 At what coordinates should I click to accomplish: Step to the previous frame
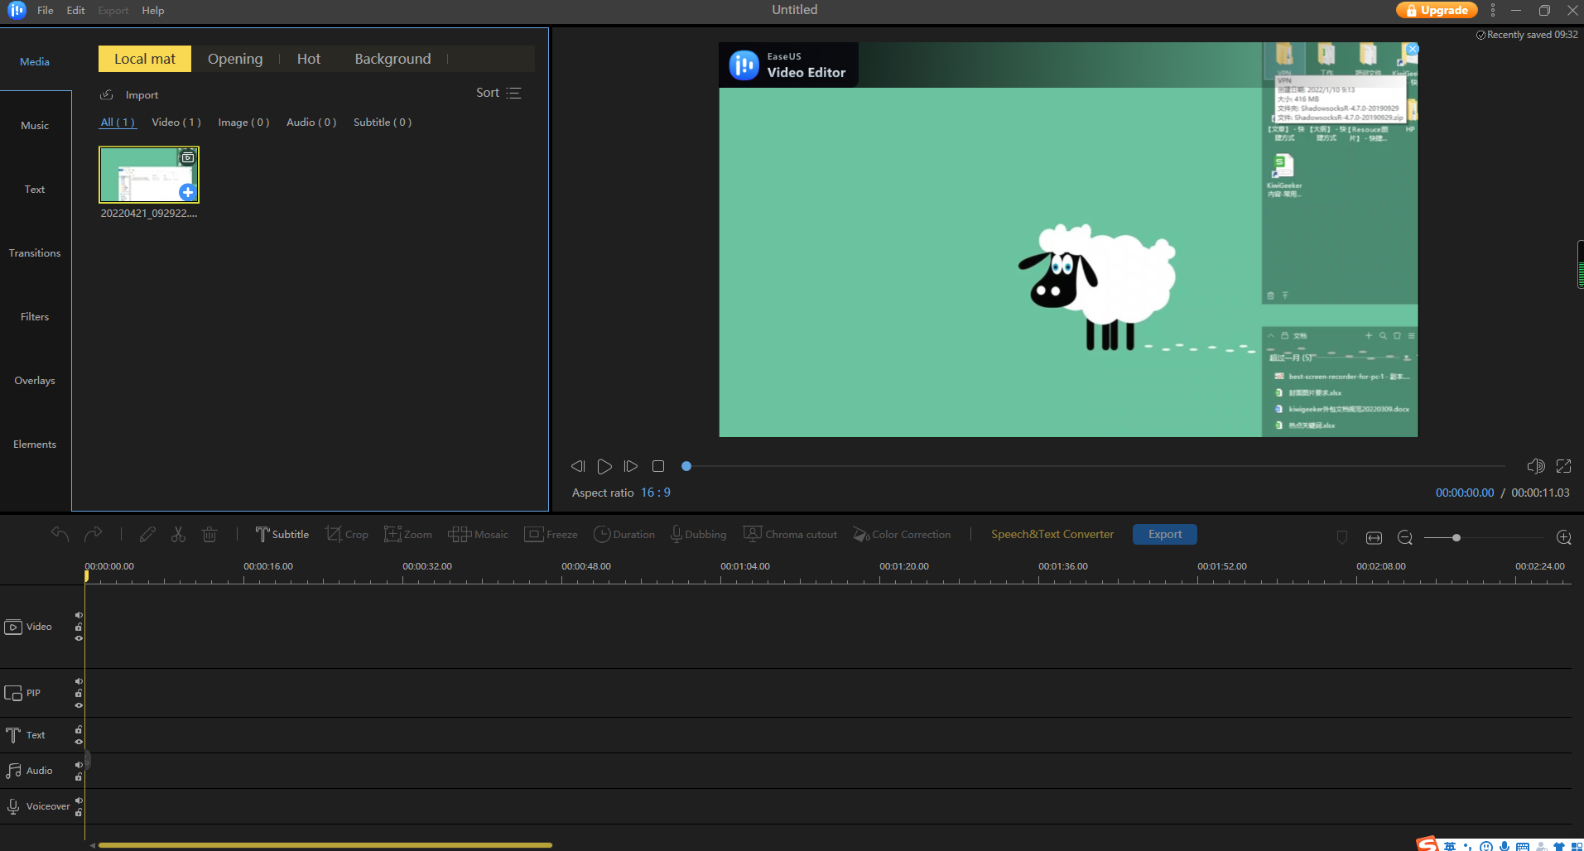tap(578, 466)
